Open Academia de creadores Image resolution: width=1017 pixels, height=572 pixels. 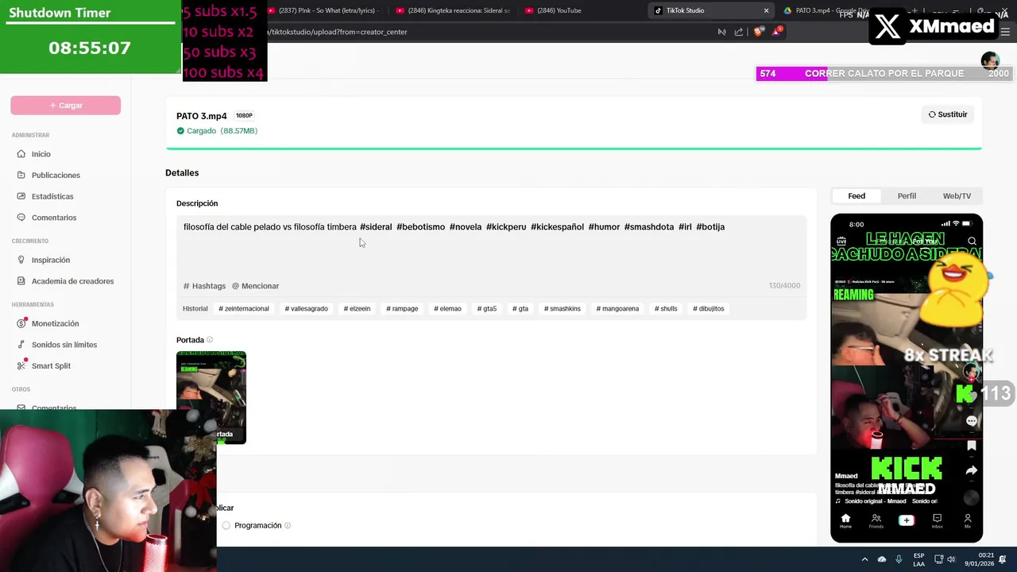[x=72, y=281]
